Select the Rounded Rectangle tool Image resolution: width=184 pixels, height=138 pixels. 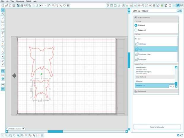tap(3, 25)
